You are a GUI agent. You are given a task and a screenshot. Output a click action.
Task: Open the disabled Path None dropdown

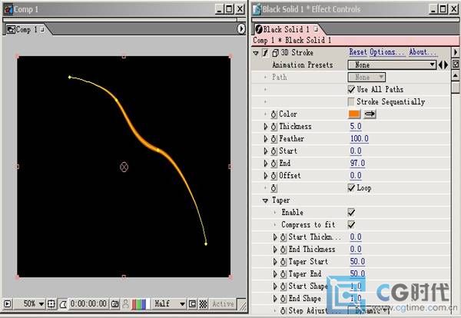click(x=366, y=78)
